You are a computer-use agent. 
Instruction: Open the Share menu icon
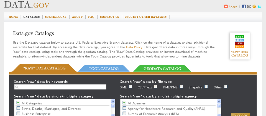pos(226,7)
